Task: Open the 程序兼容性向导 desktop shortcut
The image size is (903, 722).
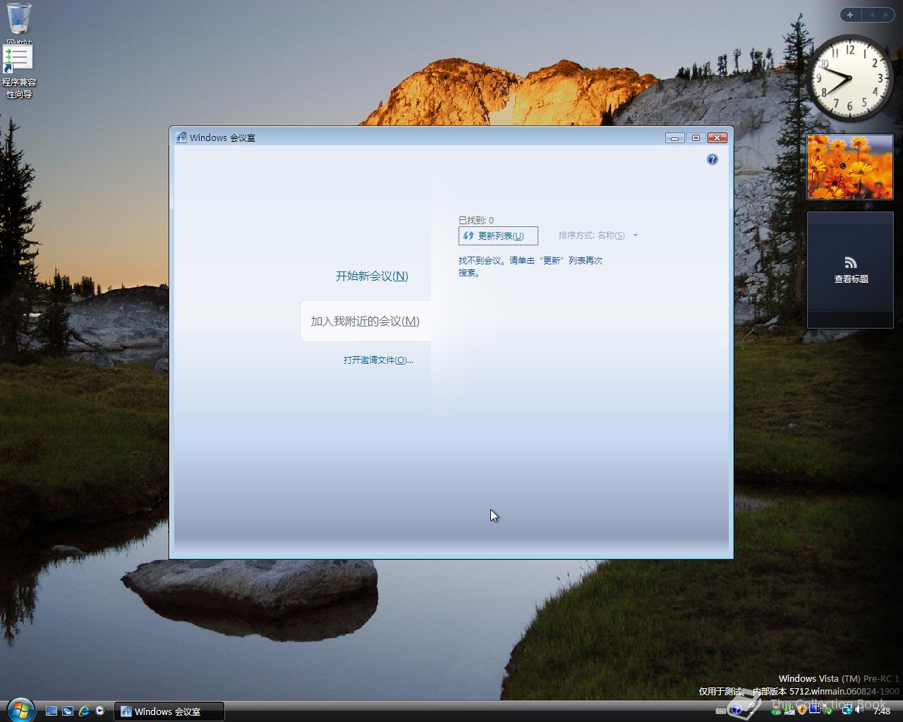Action: (19, 72)
